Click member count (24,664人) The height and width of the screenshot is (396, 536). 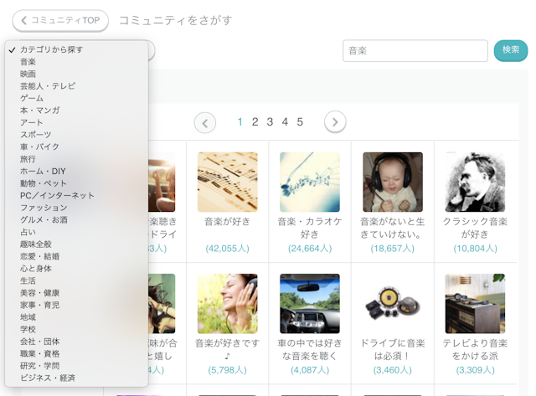310,249
